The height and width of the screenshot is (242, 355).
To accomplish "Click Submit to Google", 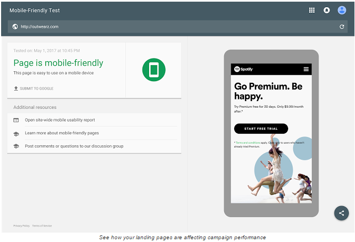I will [x=36, y=88].
